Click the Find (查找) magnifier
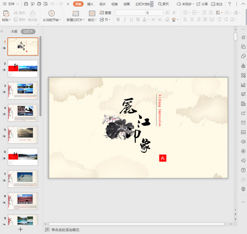The image size is (247, 234). [x=164, y=4]
